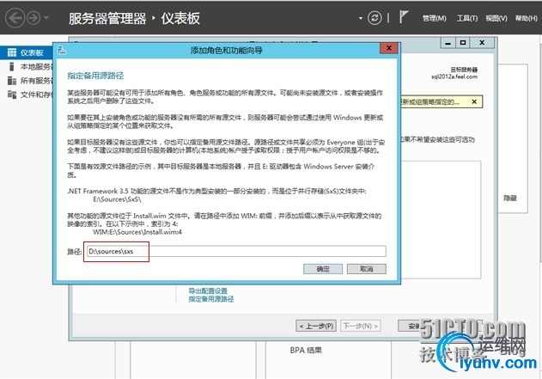Click the file and storage icon in sidebar

coord(12,95)
